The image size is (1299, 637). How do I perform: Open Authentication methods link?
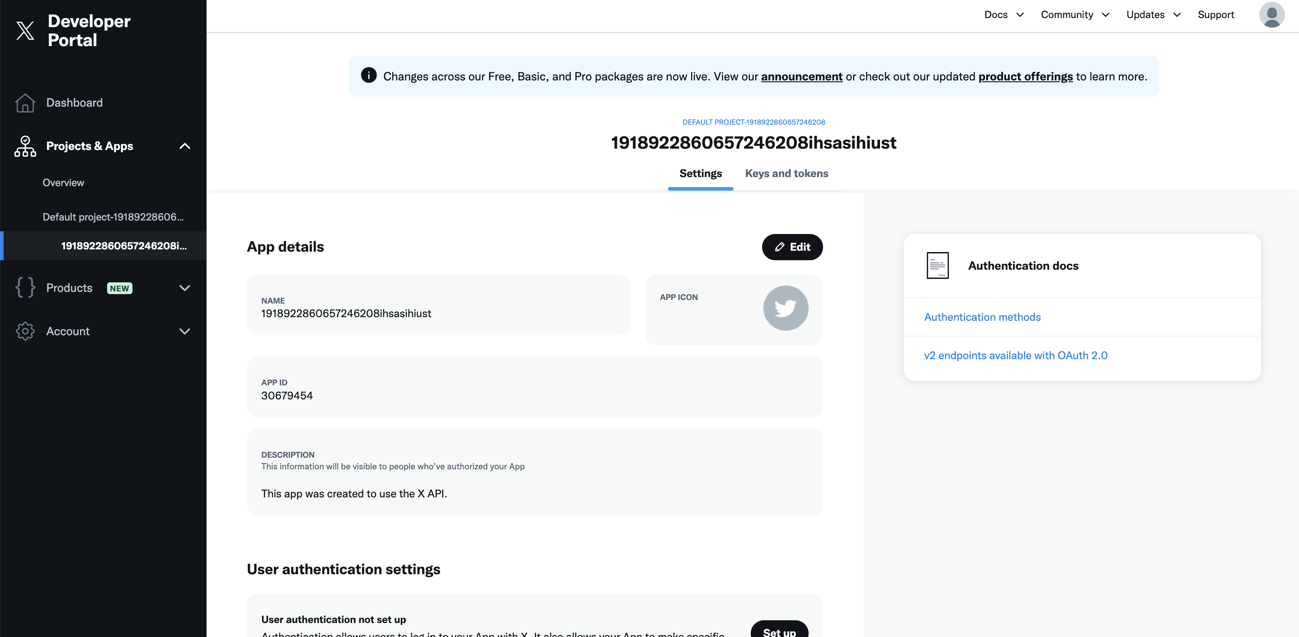click(982, 317)
